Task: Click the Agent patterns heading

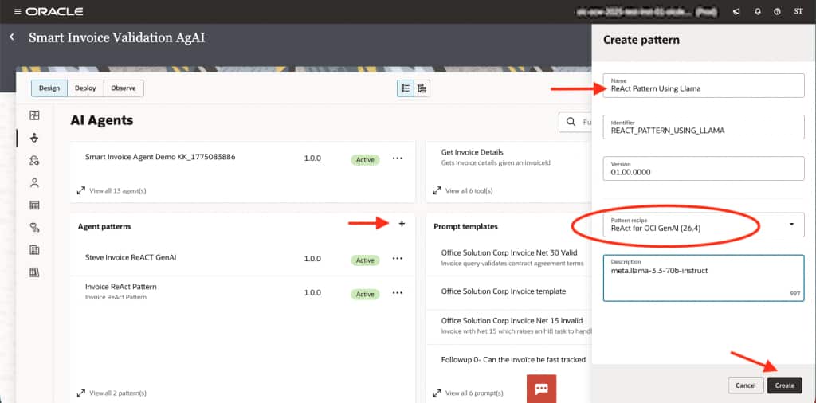Action: (x=104, y=227)
